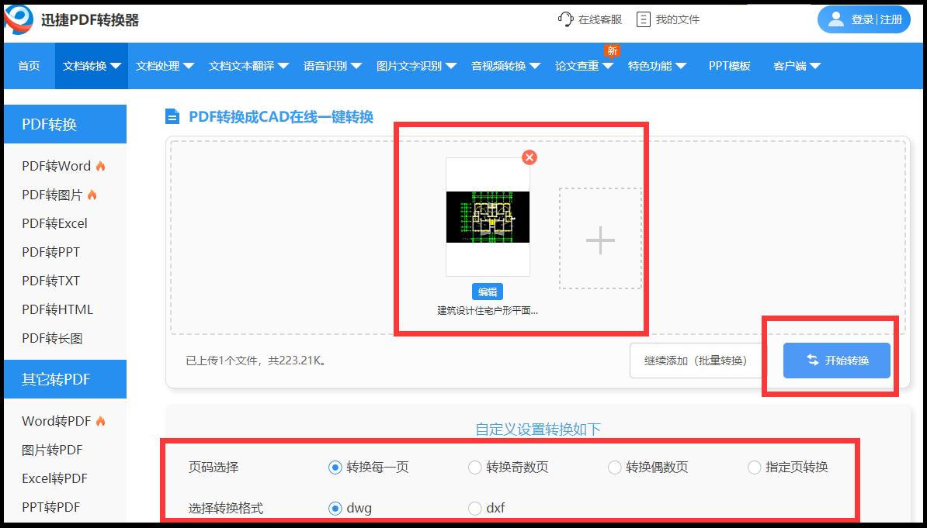Delete the uploaded file using the red X icon
The width and height of the screenshot is (927, 528).
529,157
